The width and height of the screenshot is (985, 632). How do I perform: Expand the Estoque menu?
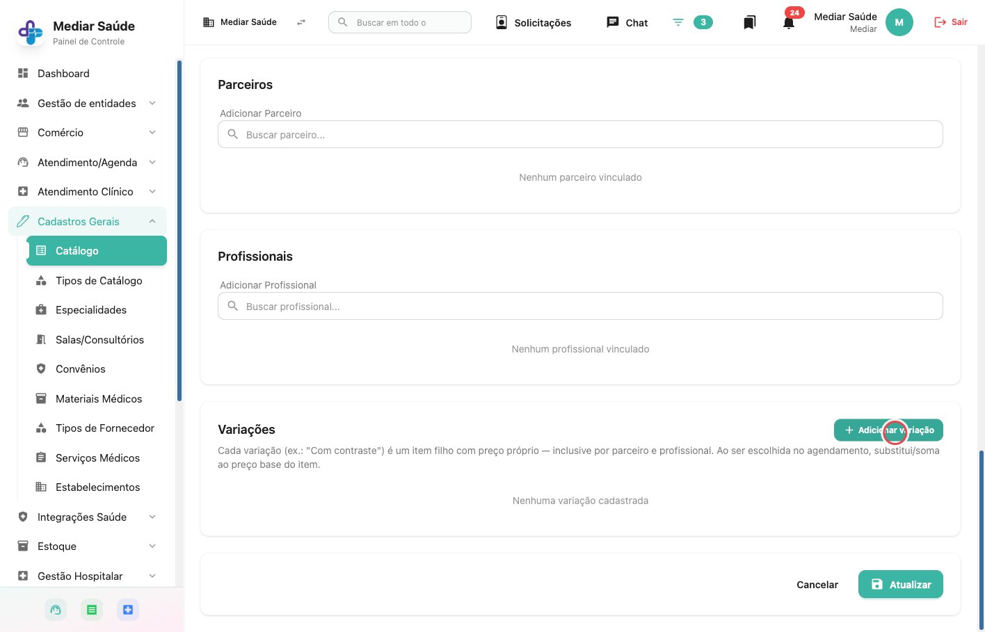click(x=88, y=546)
